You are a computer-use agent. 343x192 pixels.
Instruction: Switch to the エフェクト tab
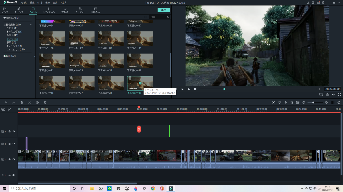click(x=65, y=11)
